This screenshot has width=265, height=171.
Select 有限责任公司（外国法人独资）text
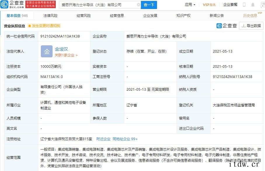61,90
